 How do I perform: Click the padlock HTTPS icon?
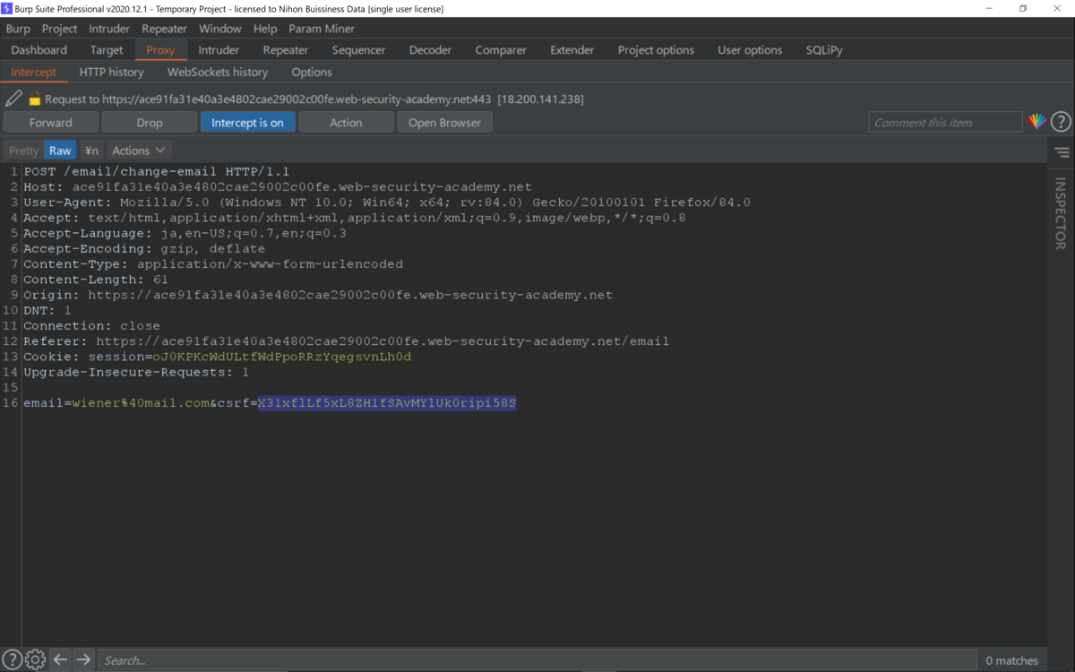pyautogui.click(x=35, y=99)
